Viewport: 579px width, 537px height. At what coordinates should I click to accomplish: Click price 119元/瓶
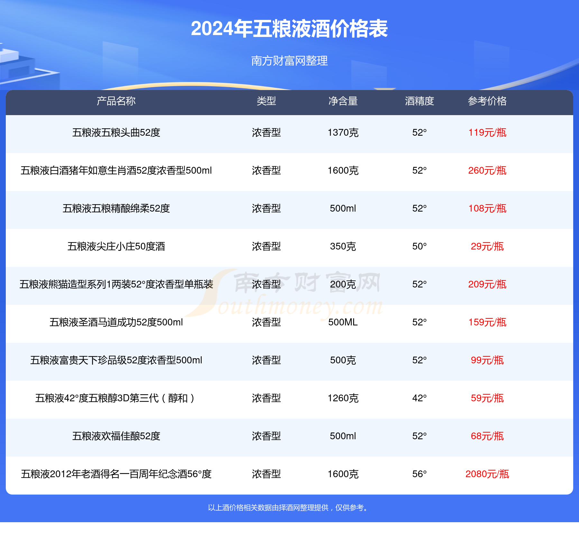487,132
